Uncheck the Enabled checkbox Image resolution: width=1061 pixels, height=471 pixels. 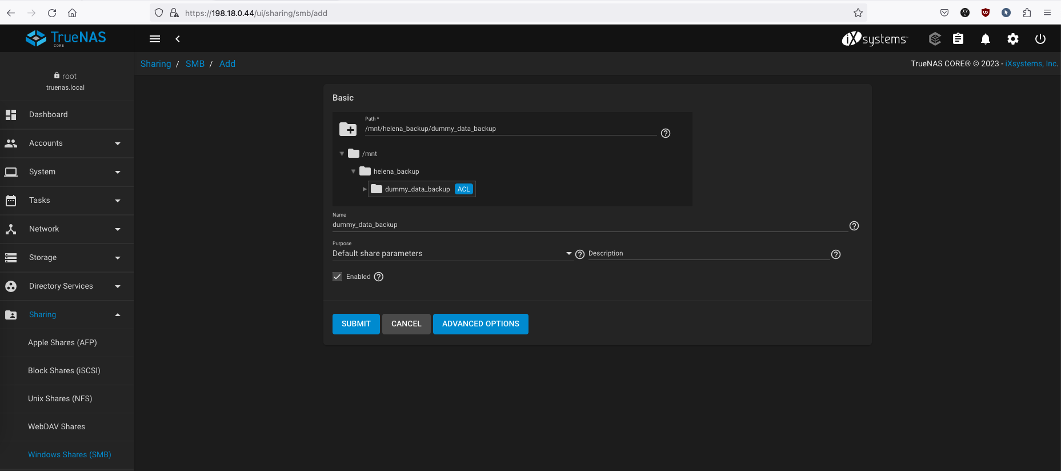tap(337, 277)
